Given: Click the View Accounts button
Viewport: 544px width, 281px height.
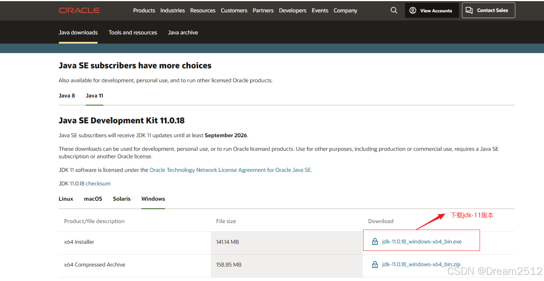Looking at the screenshot, I should click(x=432, y=10).
